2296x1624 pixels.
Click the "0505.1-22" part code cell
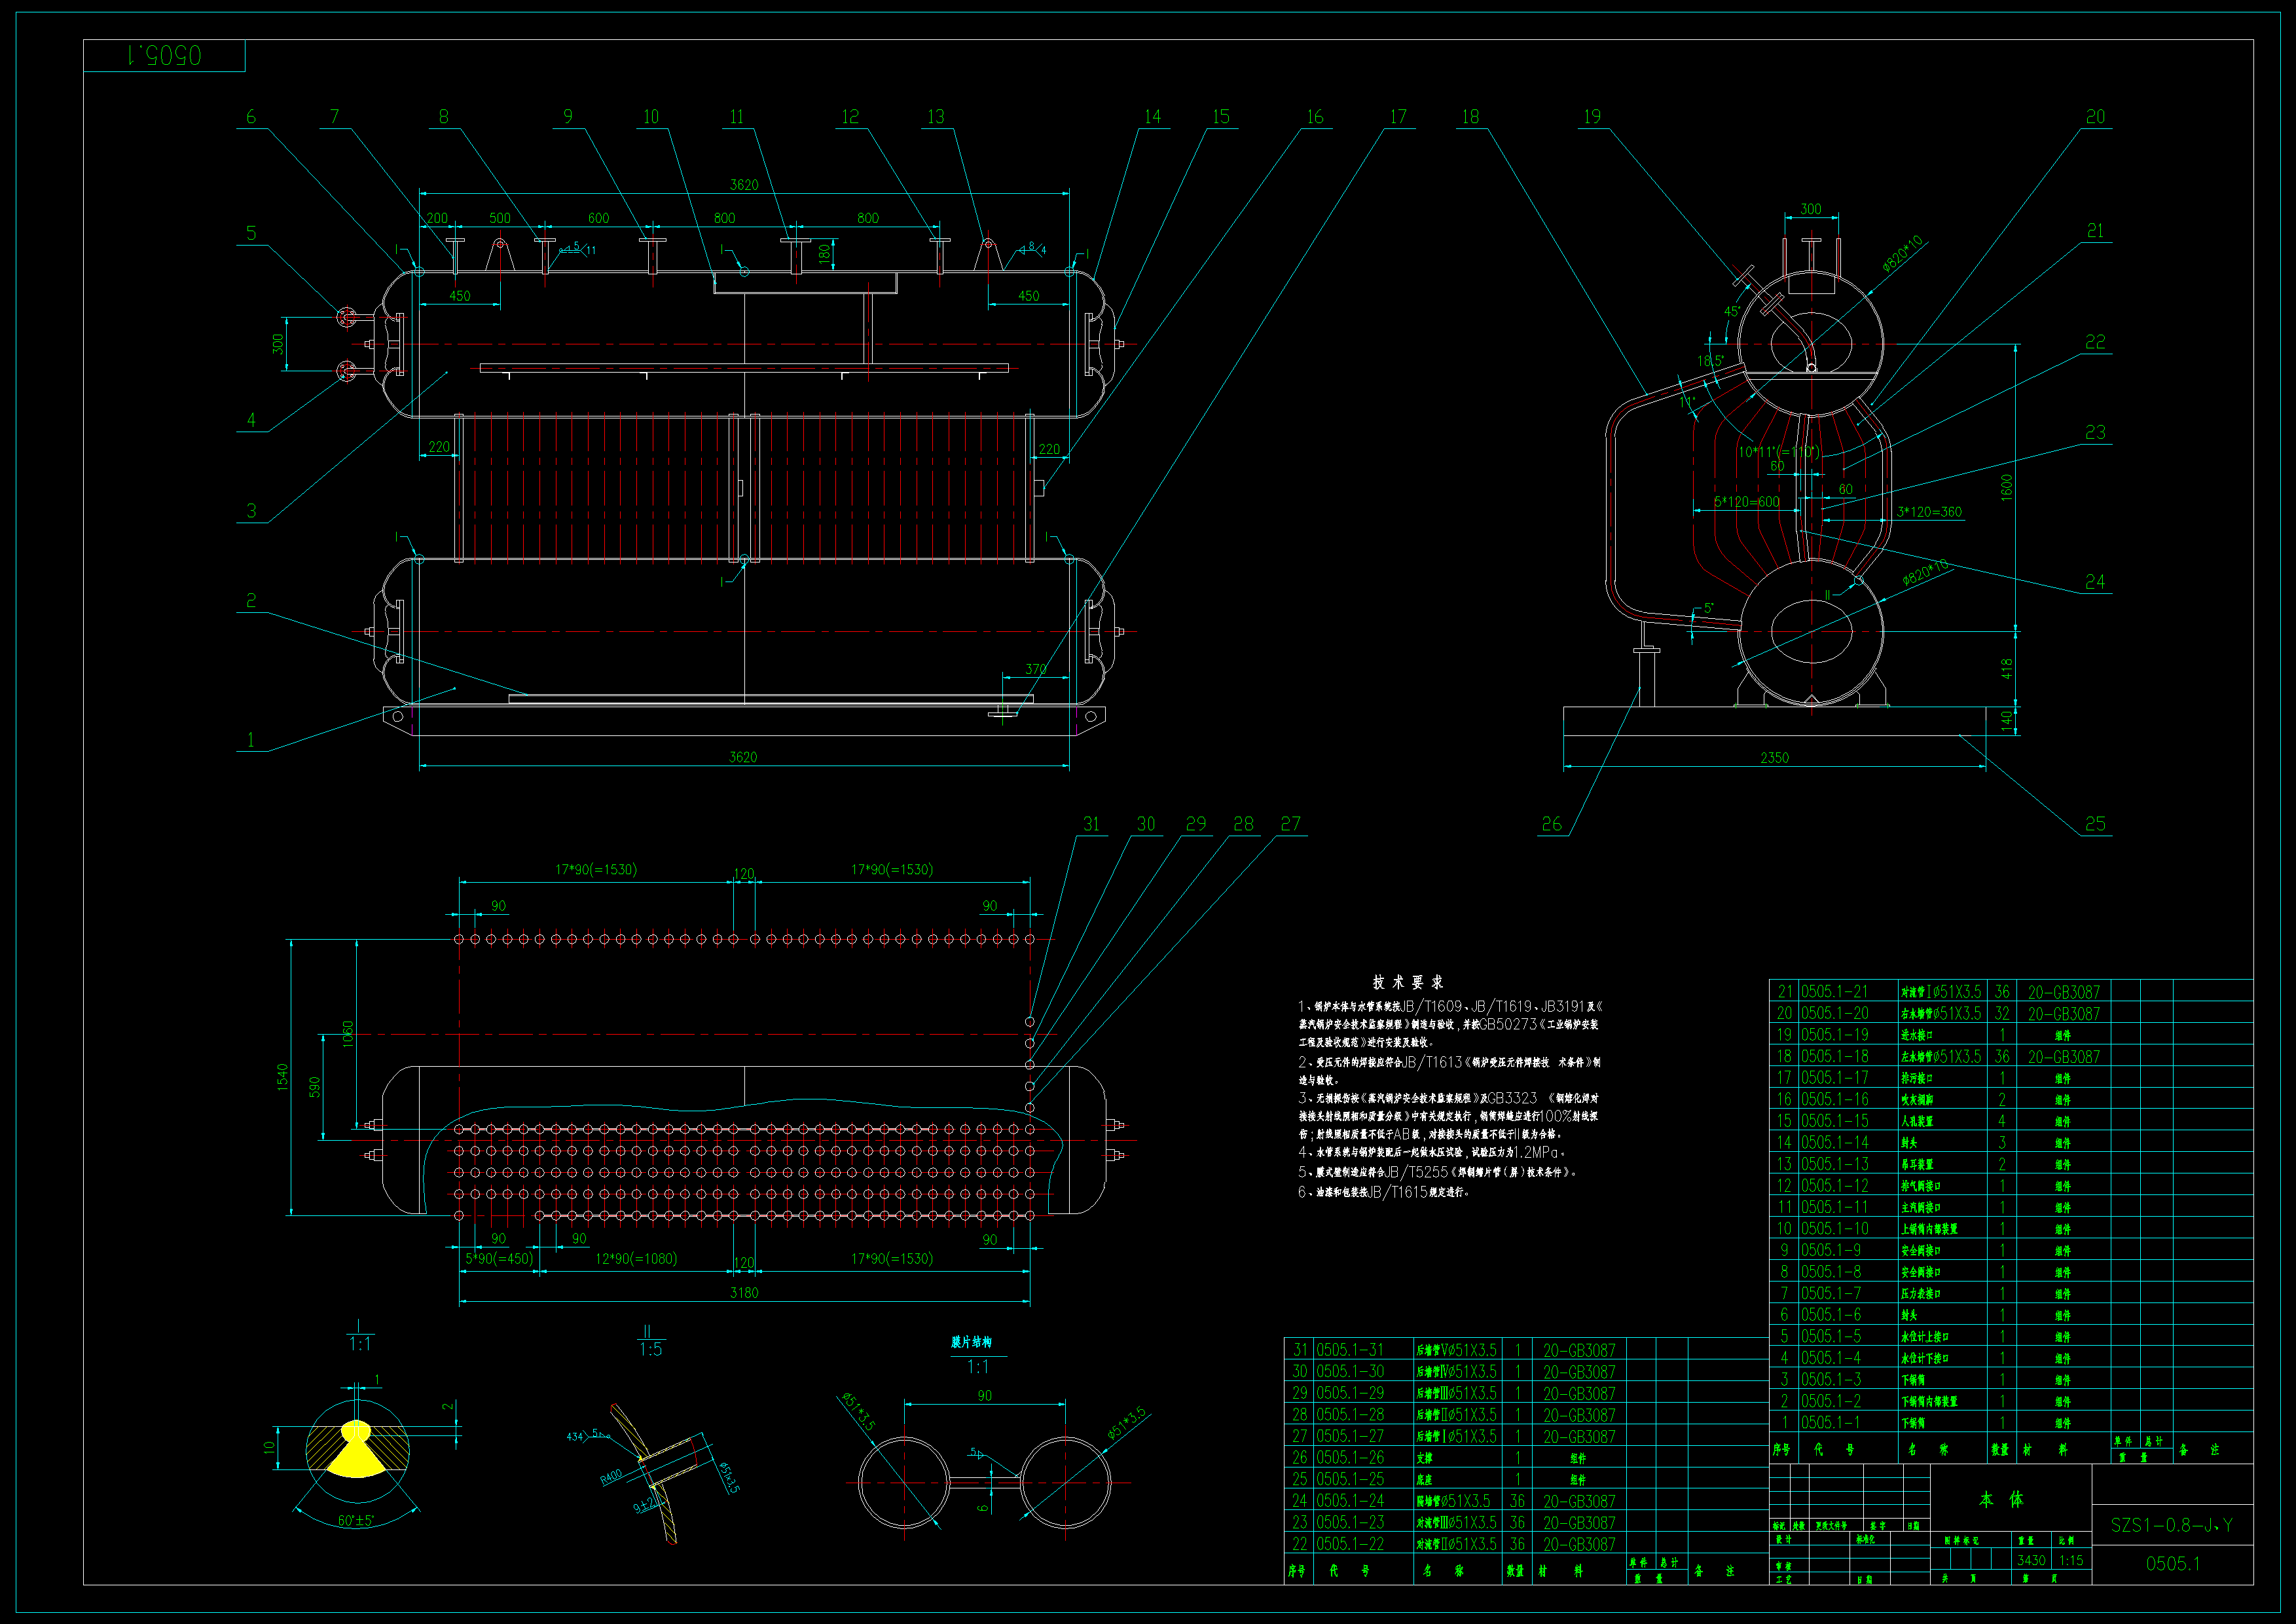(x=1350, y=1544)
